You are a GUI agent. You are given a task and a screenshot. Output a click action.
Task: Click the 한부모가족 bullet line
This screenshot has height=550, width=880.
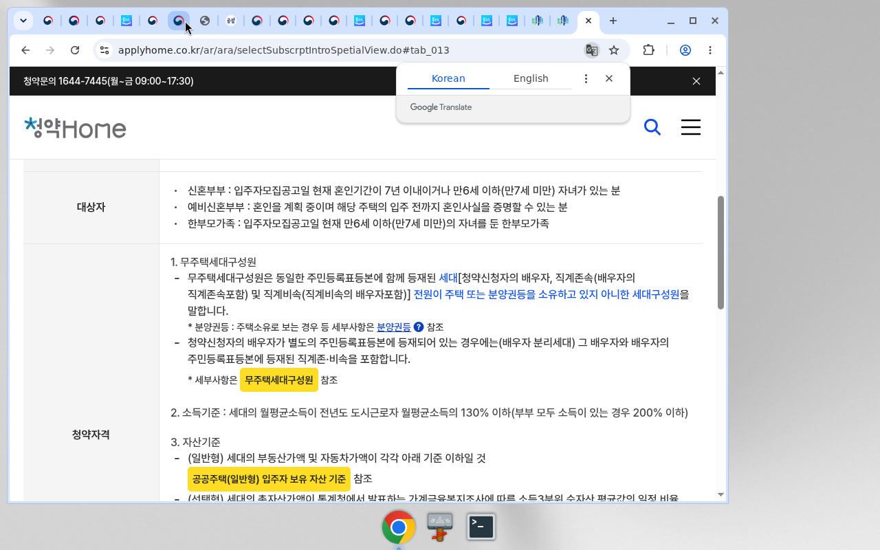368,223
